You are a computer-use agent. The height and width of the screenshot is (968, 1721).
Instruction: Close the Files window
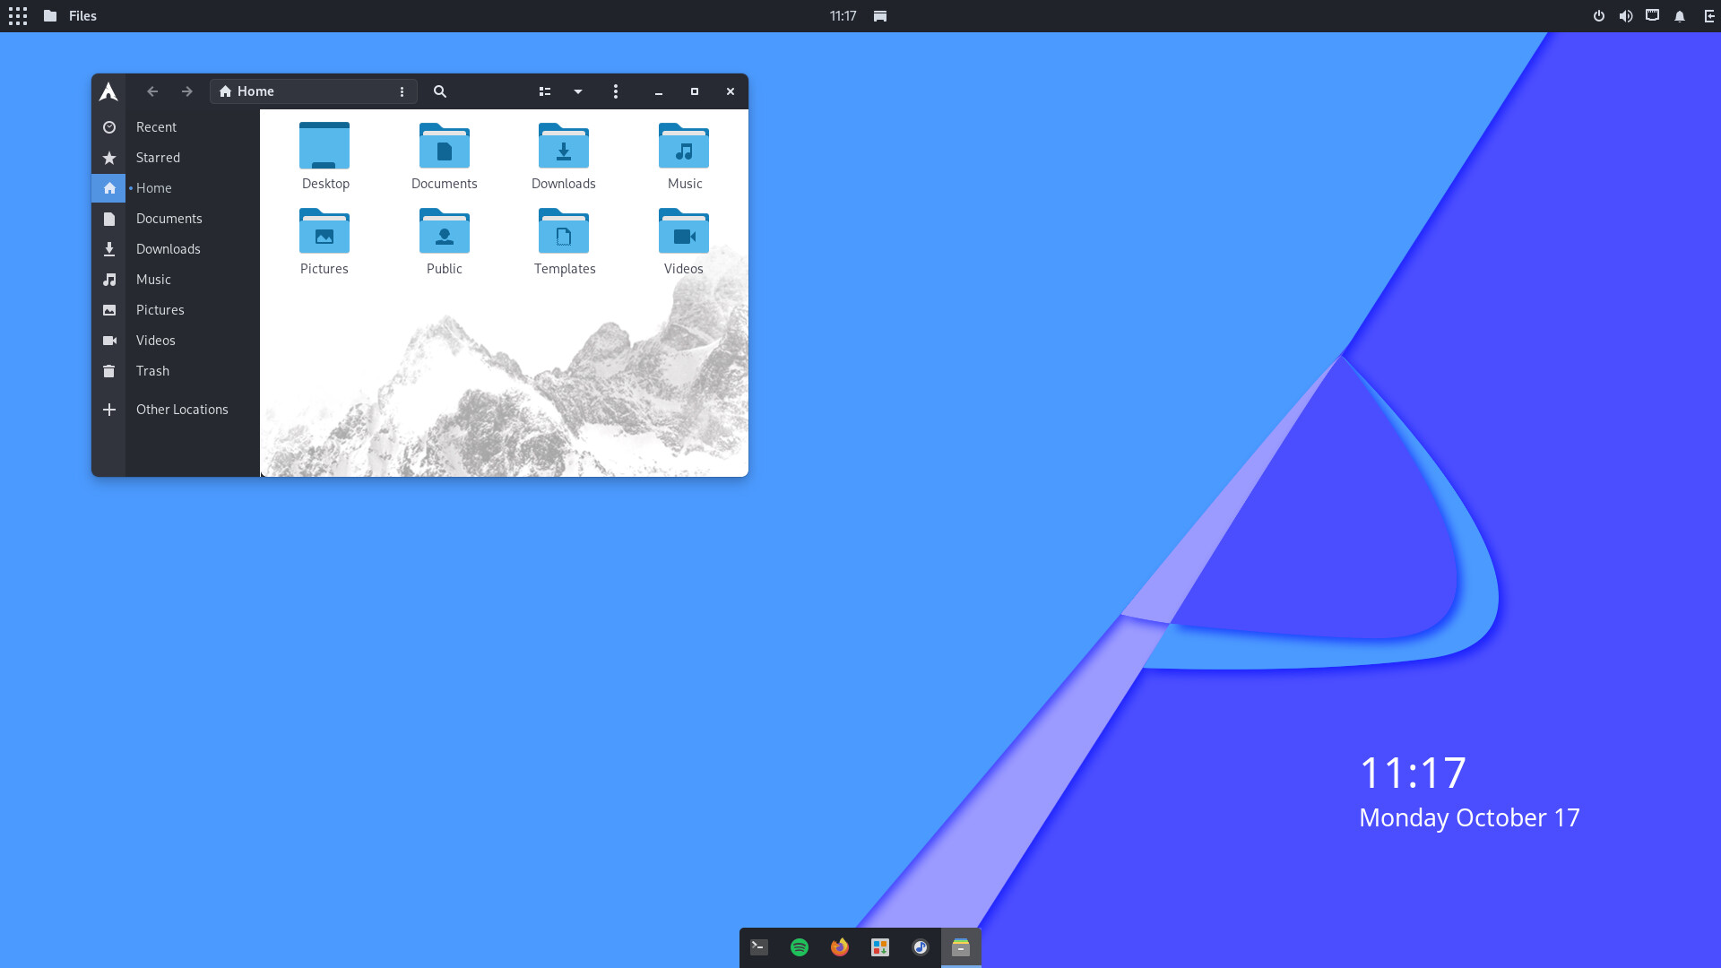pyautogui.click(x=731, y=91)
